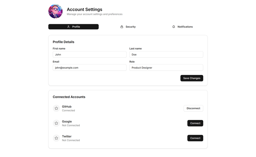The image size is (256, 157).
Task: Select the Profile tab
Action: (74, 27)
